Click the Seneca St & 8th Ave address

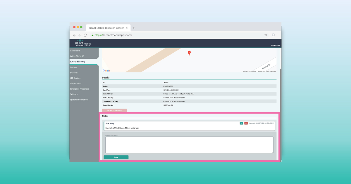point(178,94)
